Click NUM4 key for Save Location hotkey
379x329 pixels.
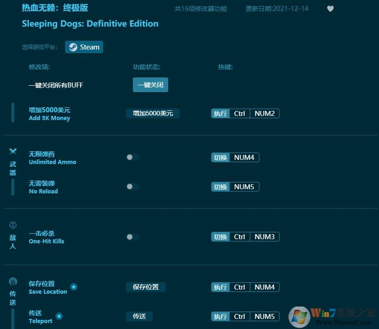pos(264,287)
